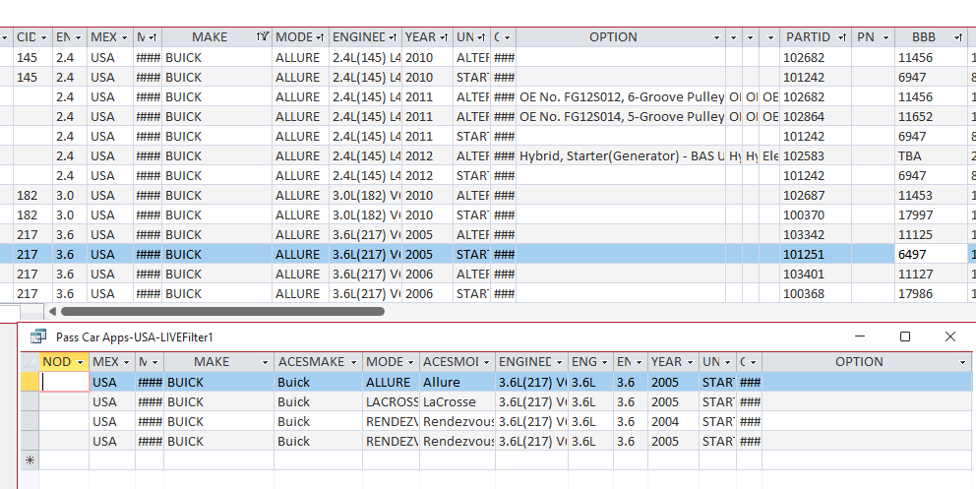
Task: Click the PARTID cell 100368
Action: click(816, 293)
